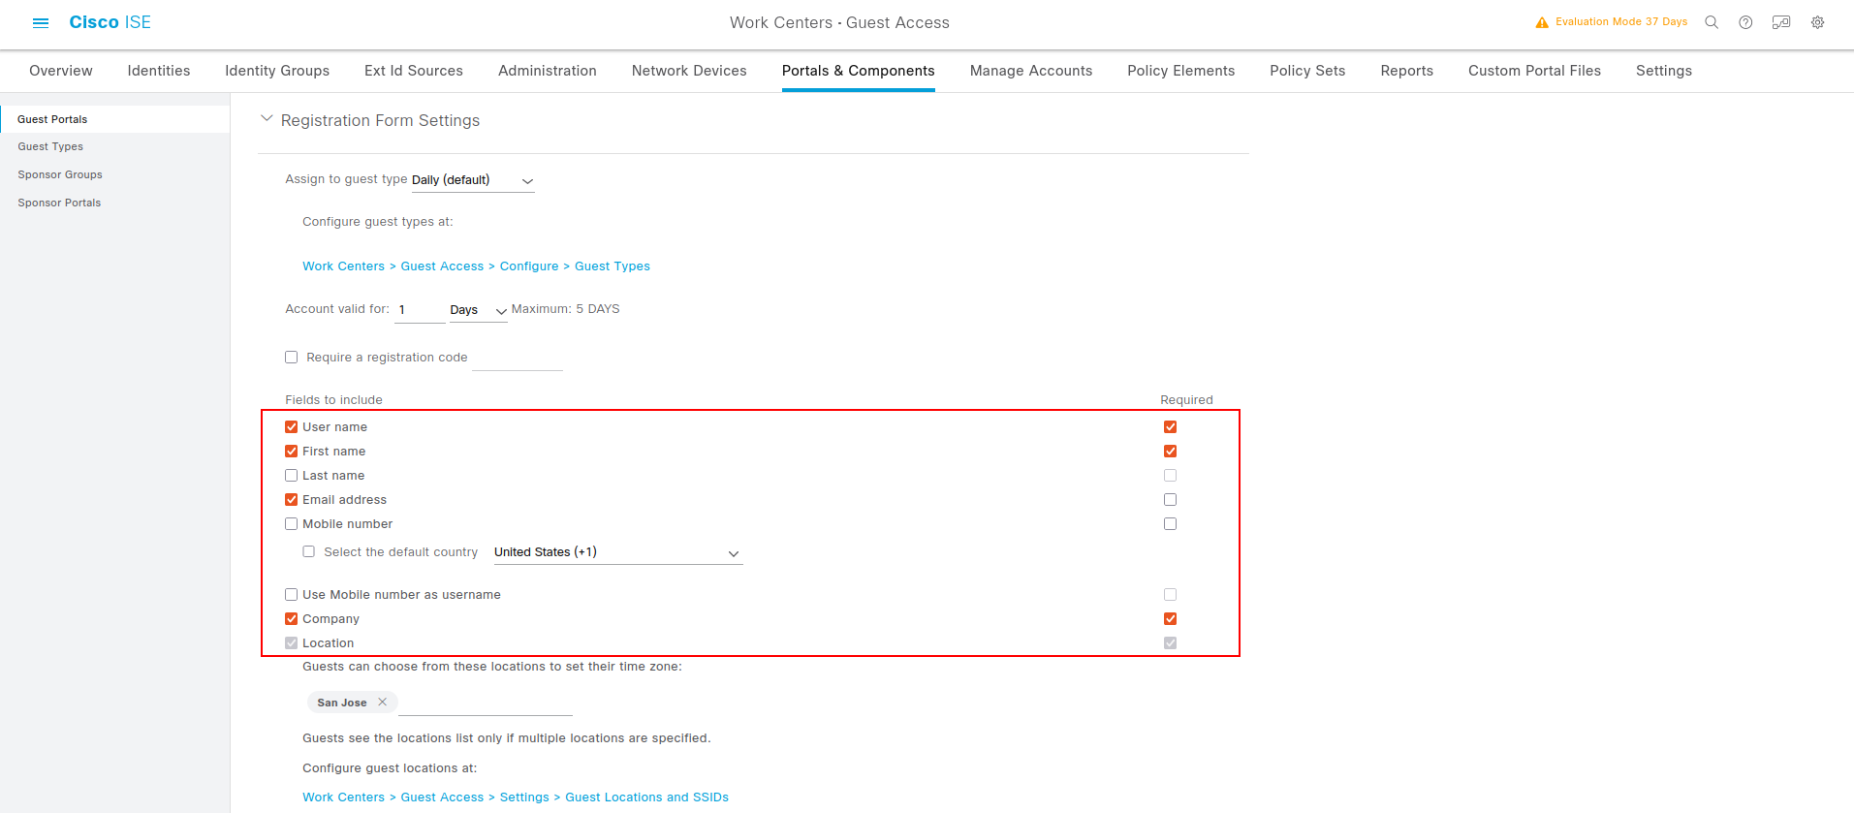Viewport: 1854px width, 813px height.
Task: Click the interactive help chat icon
Action: tap(1781, 22)
